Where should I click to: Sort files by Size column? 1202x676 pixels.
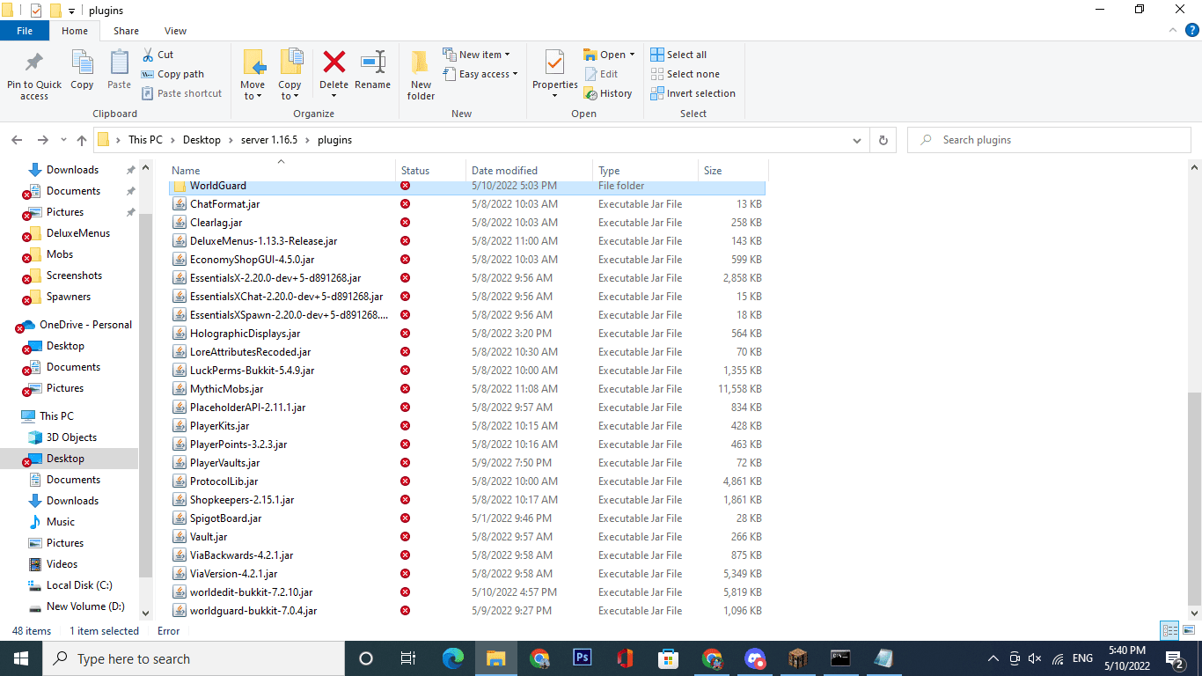click(733, 170)
